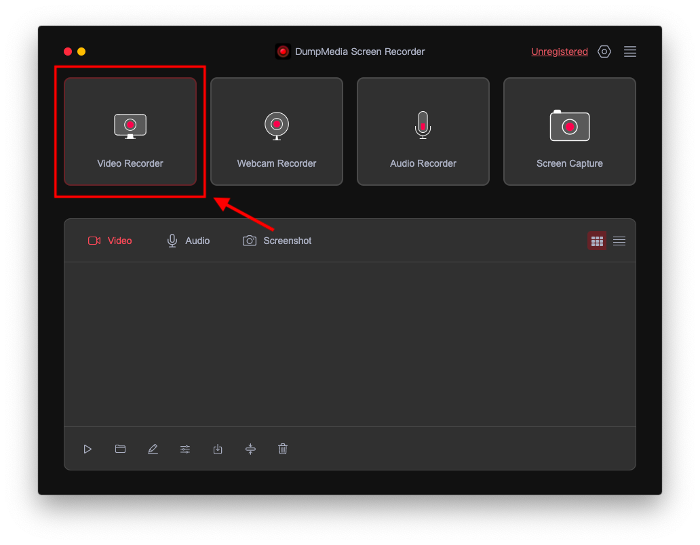Click the trash delete icon

[x=283, y=449]
